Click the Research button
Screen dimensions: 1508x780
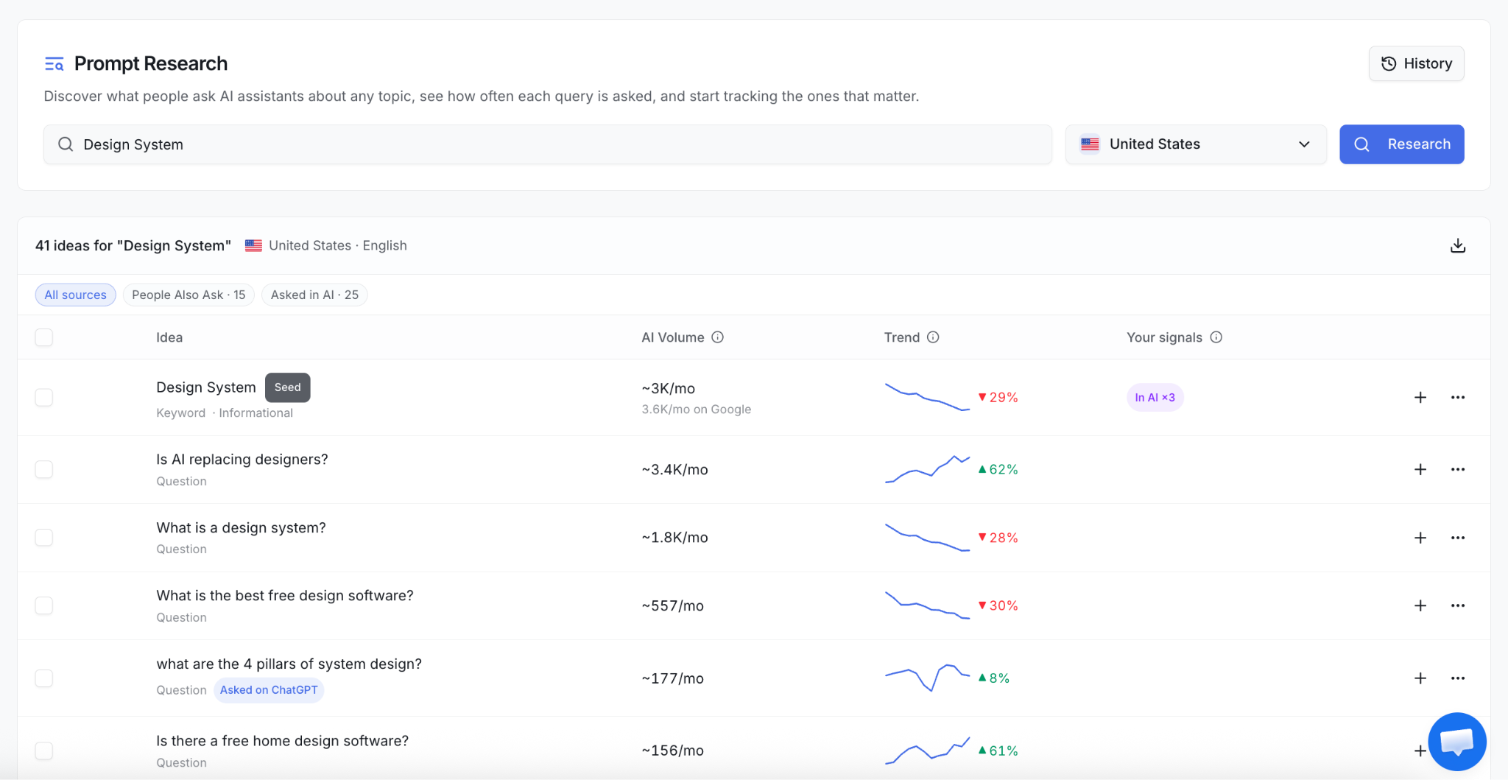click(x=1401, y=144)
